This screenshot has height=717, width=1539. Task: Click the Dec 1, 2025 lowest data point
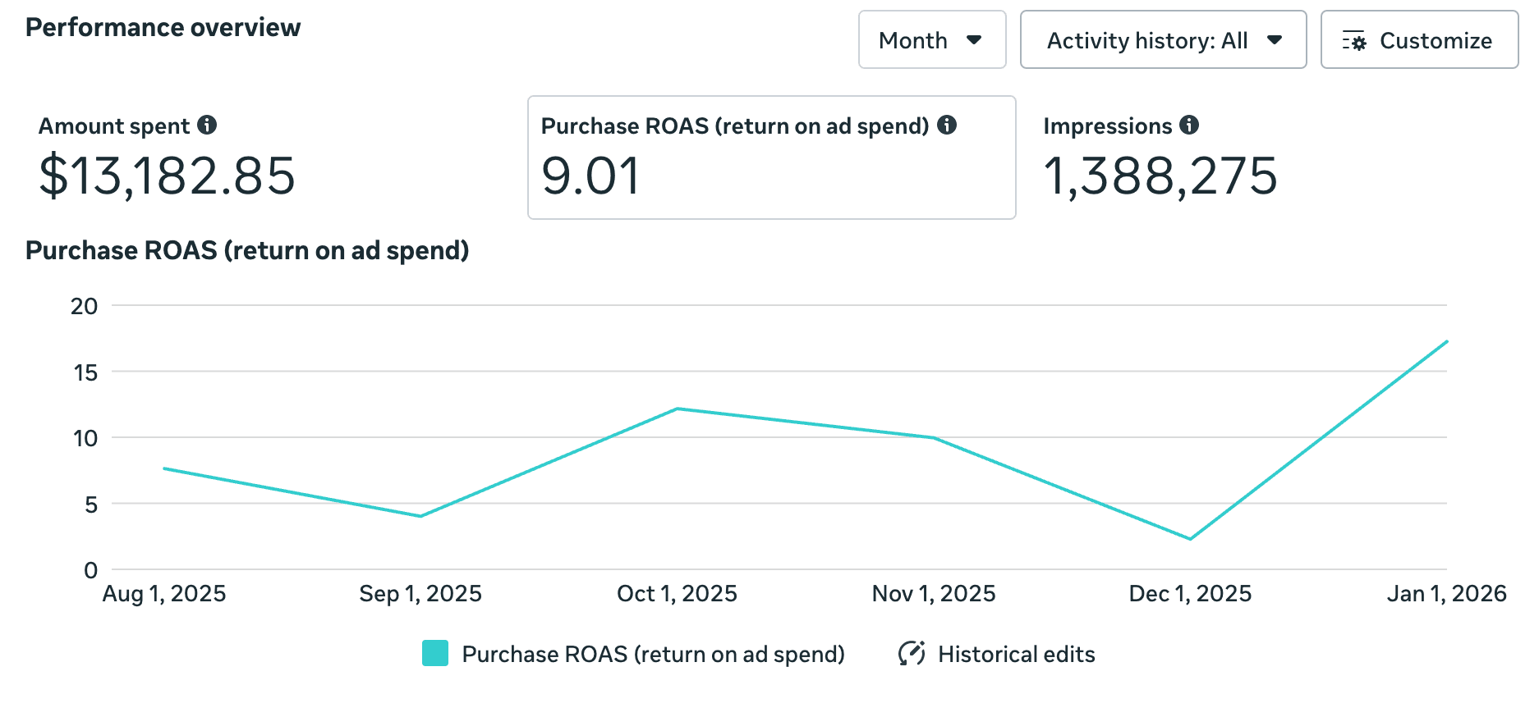coord(1190,539)
